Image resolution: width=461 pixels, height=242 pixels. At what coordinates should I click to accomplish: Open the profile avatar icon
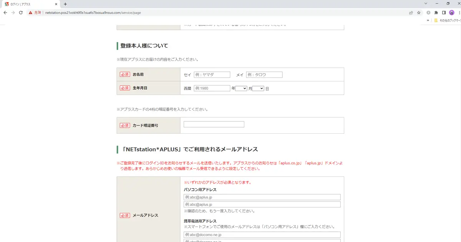tap(452, 12)
